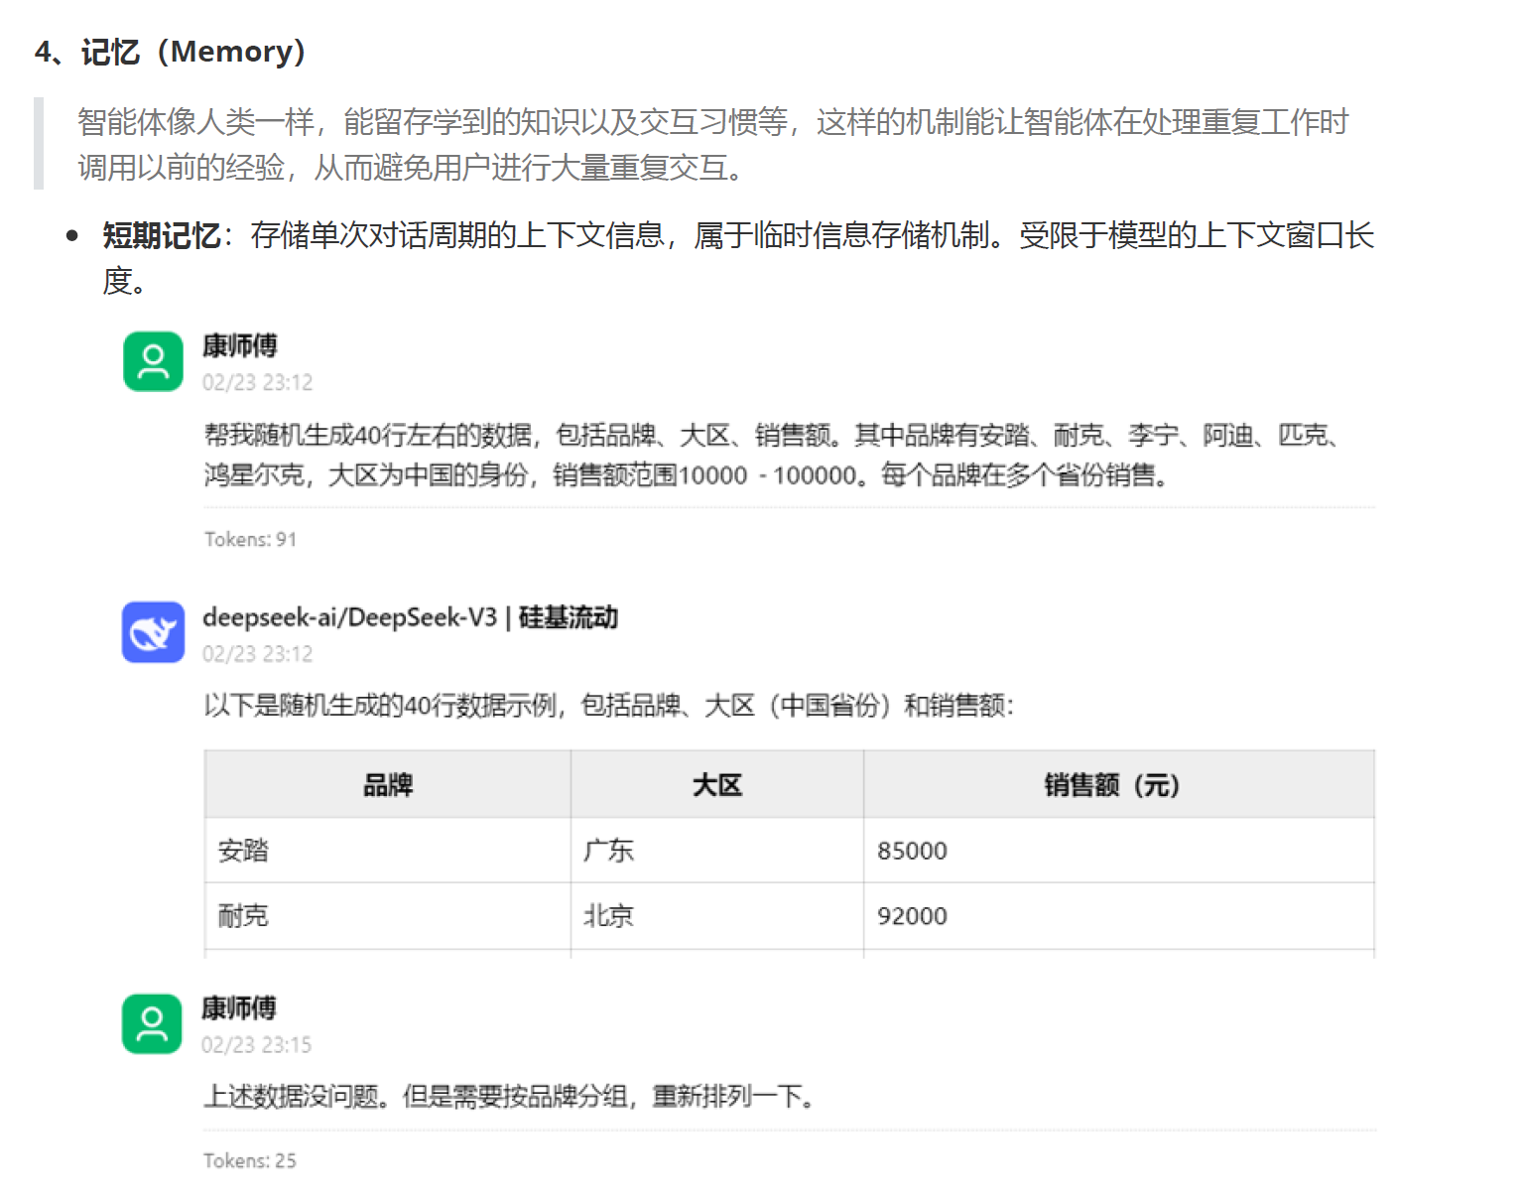Click the username "康师傅" above timestamp 02/23 23:15
The image size is (1526, 1201).
point(239,1007)
